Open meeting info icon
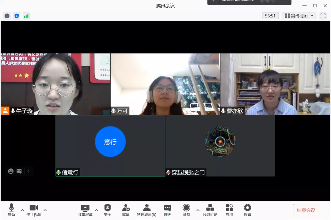331x220 pixels. click(7, 16)
